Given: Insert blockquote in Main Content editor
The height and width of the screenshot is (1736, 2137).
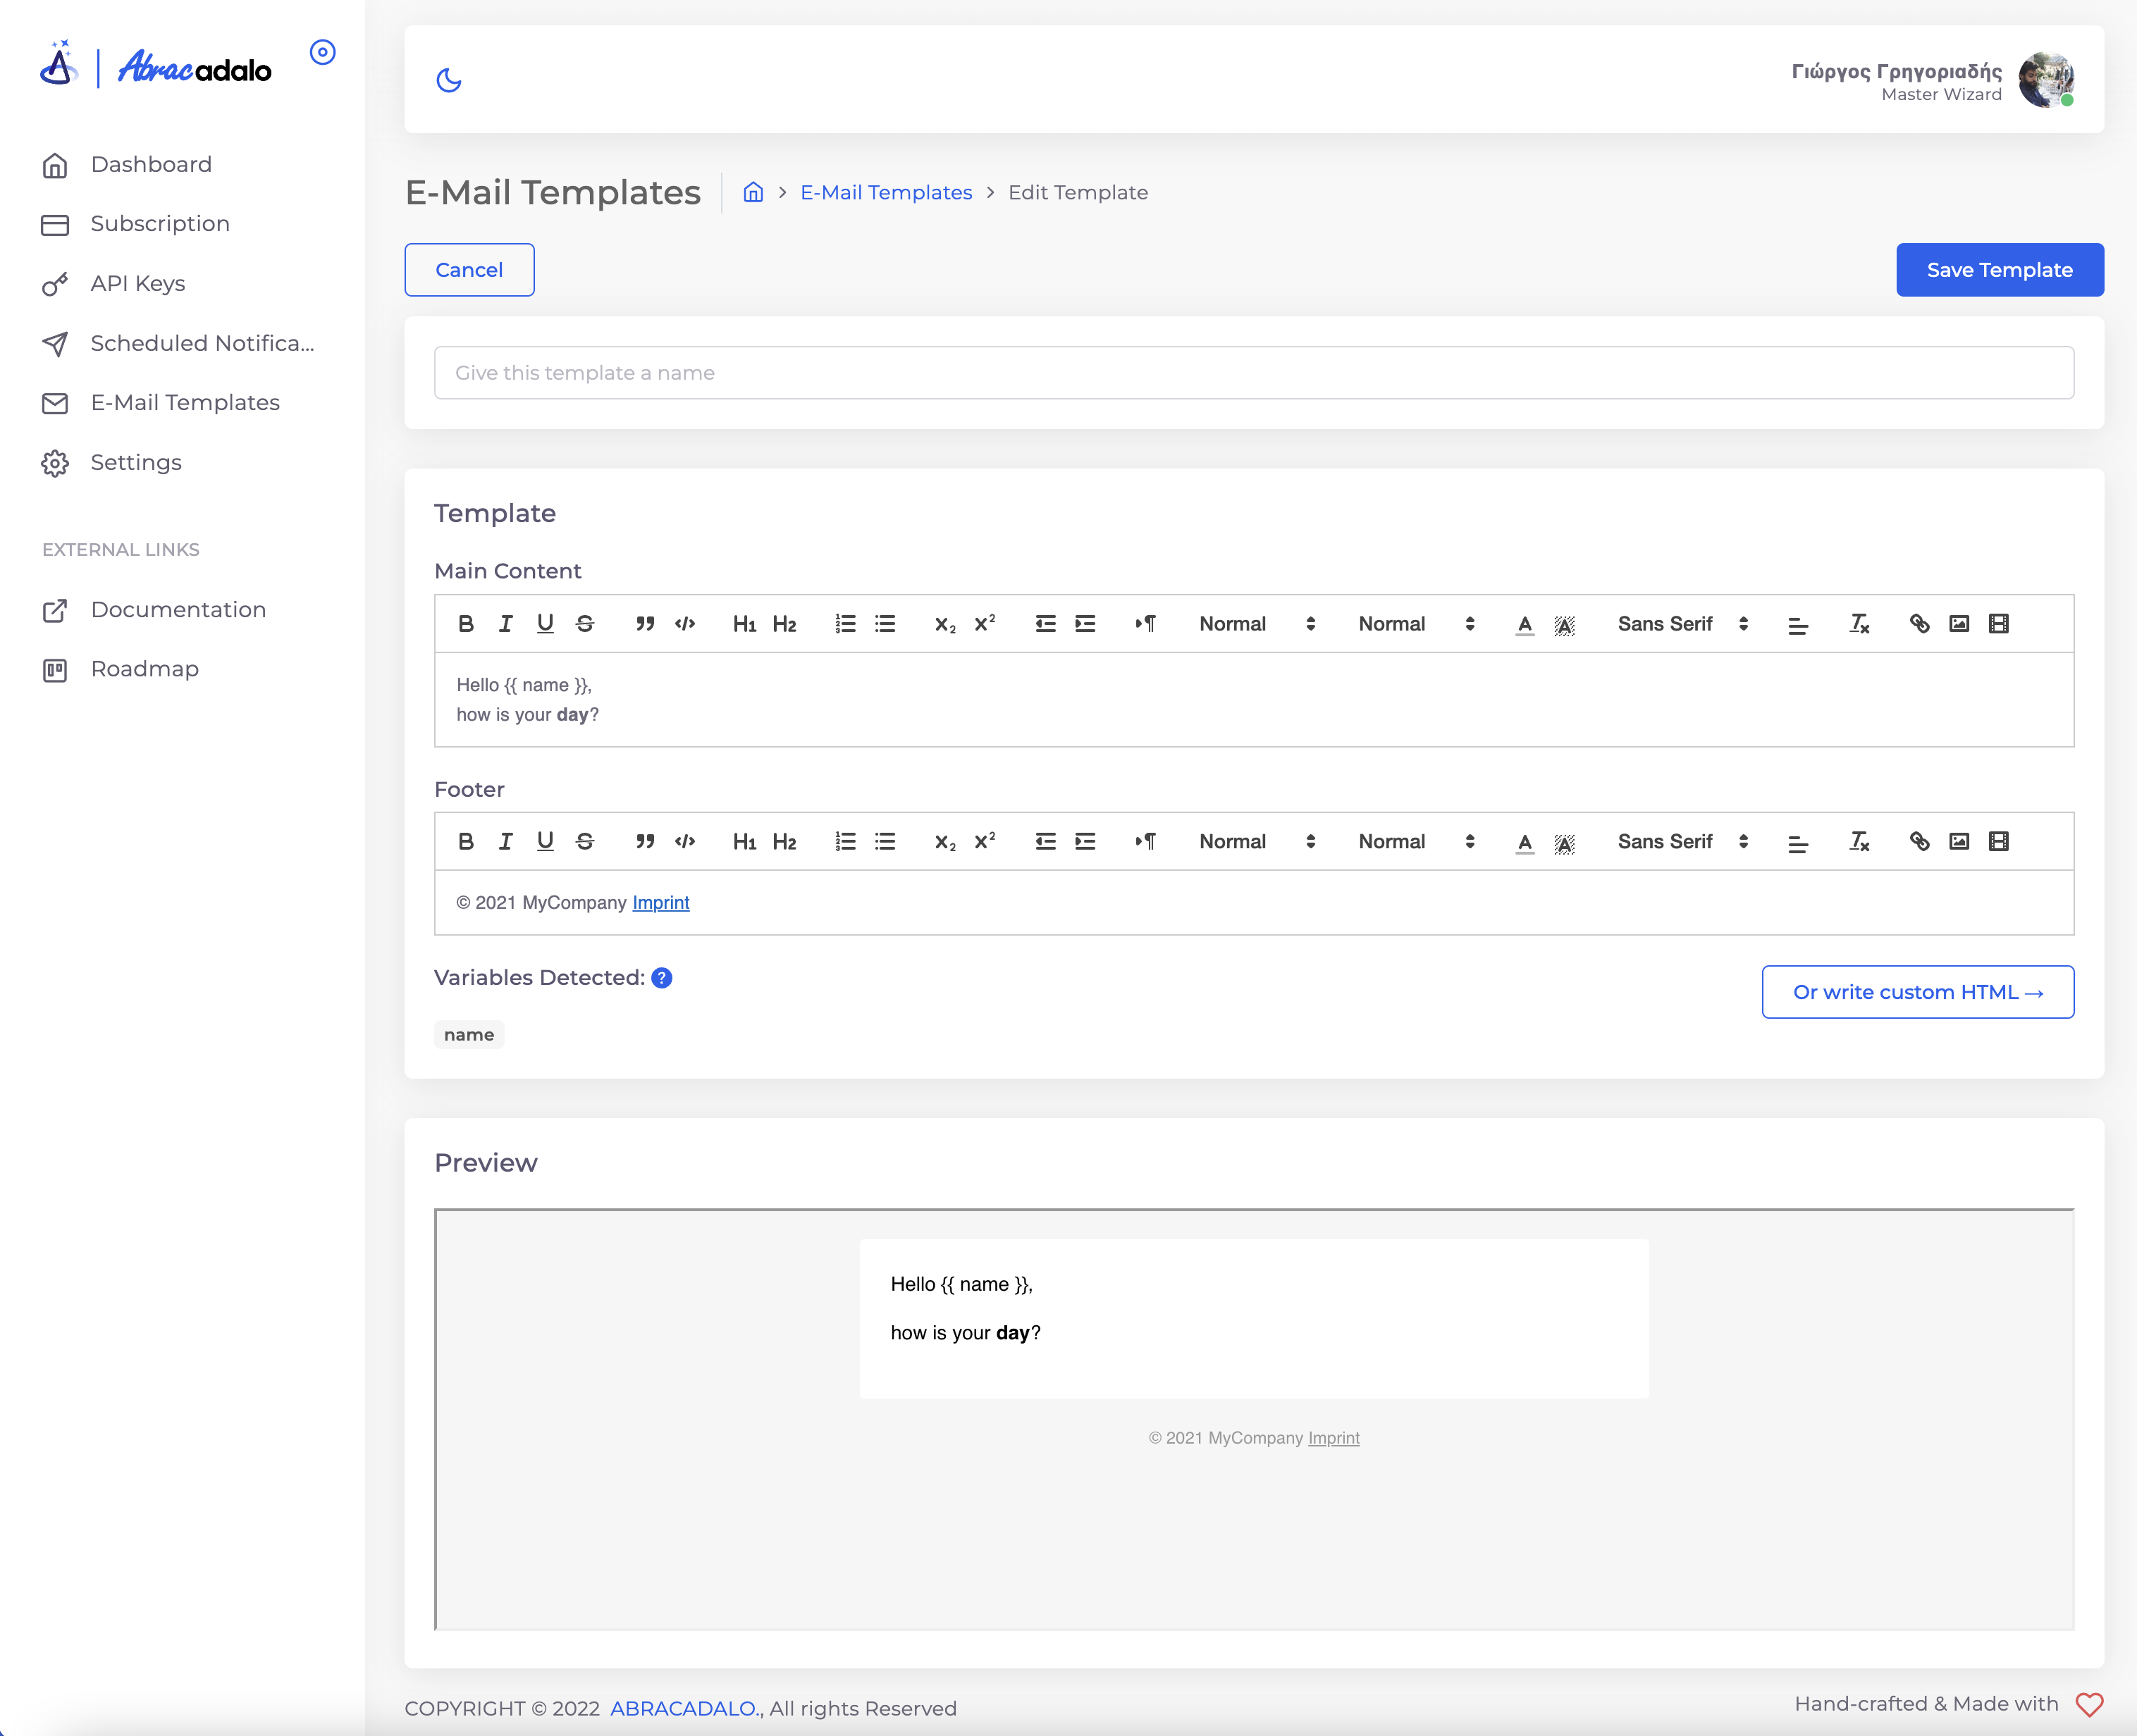Looking at the screenshot, I should click(646, 624).
